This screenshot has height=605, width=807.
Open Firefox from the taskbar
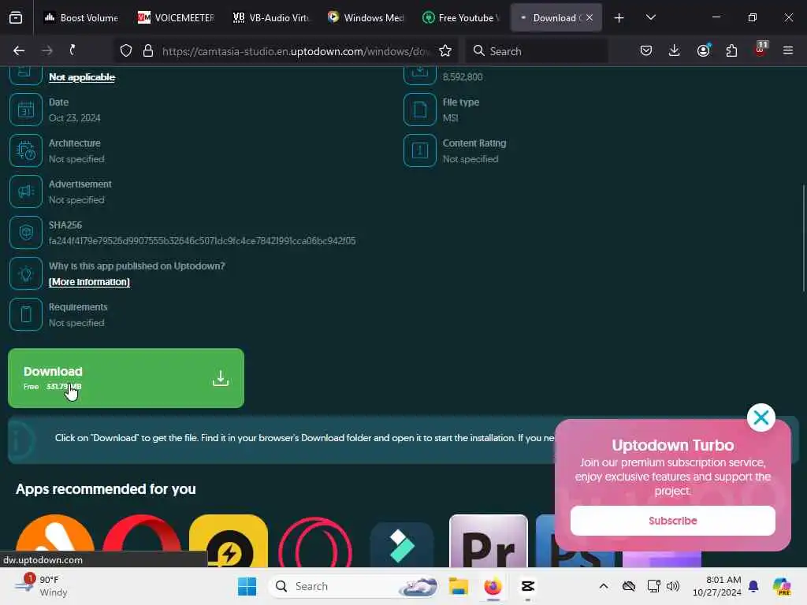click(x=493, y=586)
